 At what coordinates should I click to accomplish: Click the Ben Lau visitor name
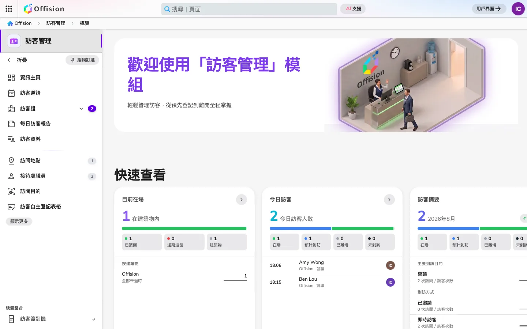click(308, 279)
